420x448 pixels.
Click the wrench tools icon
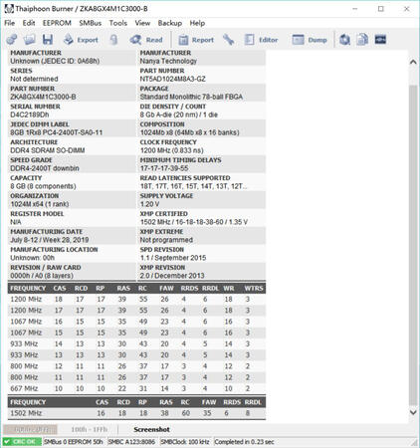[x=228, y=40]
